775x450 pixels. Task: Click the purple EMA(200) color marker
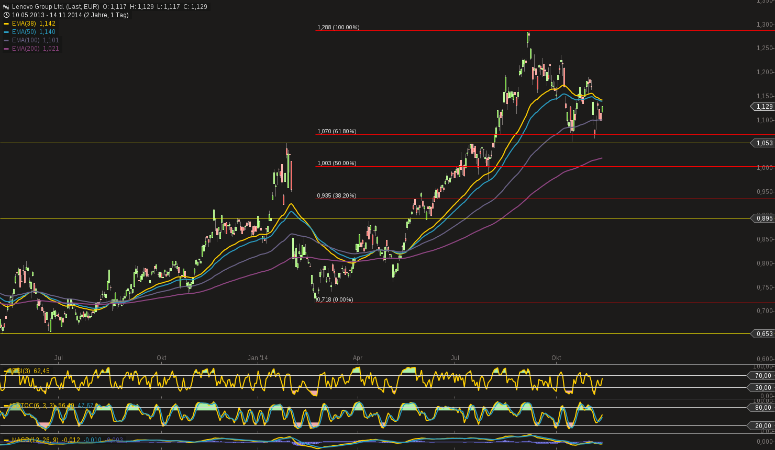tap(6, 49)
